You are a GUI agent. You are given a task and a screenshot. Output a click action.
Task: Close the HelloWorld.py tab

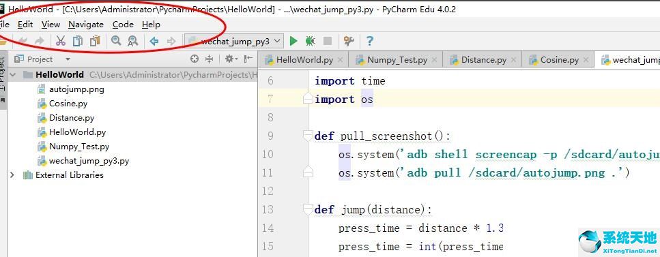[340, 60]
